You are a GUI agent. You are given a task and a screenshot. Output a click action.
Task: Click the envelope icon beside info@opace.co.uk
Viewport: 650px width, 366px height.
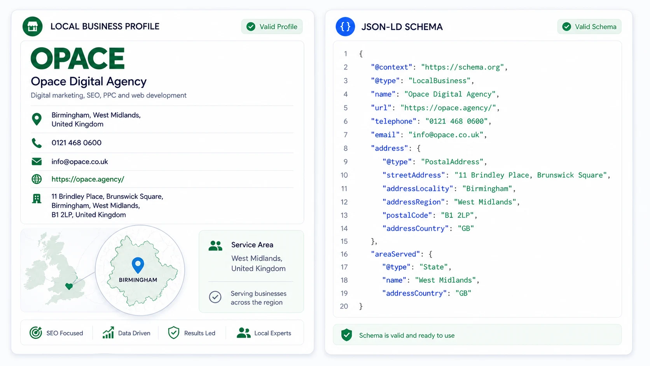[x=37, y=161]
